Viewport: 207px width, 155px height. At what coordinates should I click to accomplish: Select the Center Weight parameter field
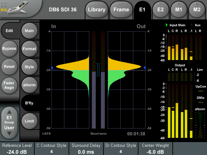(x=155, y=149)
